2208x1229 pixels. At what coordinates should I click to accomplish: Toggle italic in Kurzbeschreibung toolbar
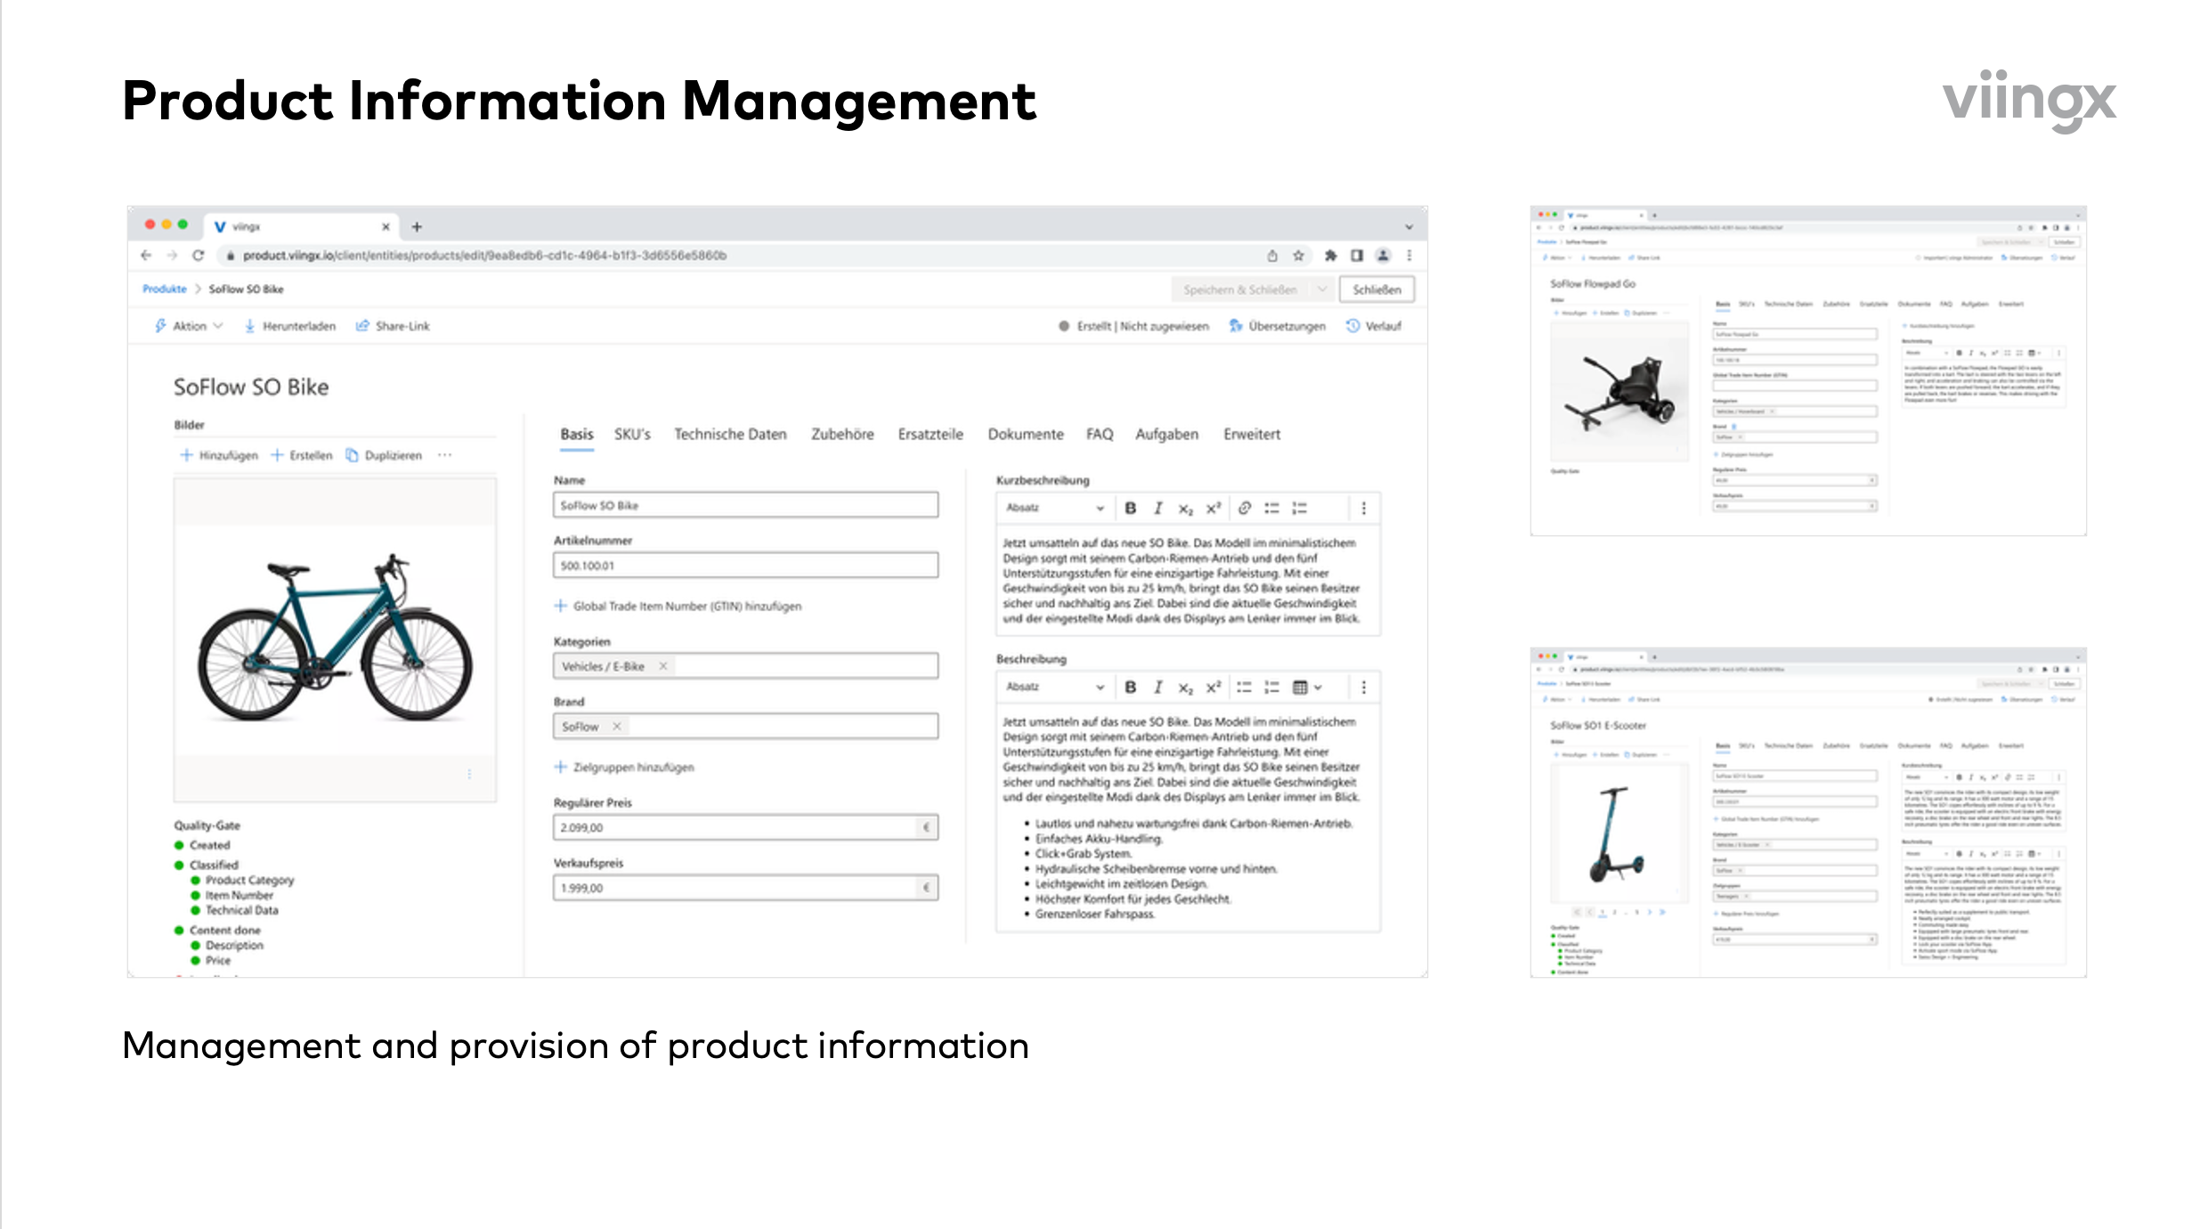point(1157,509)
